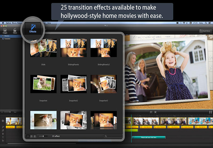
Task: Switch to the Videos tab
Action: pos(15,31)
